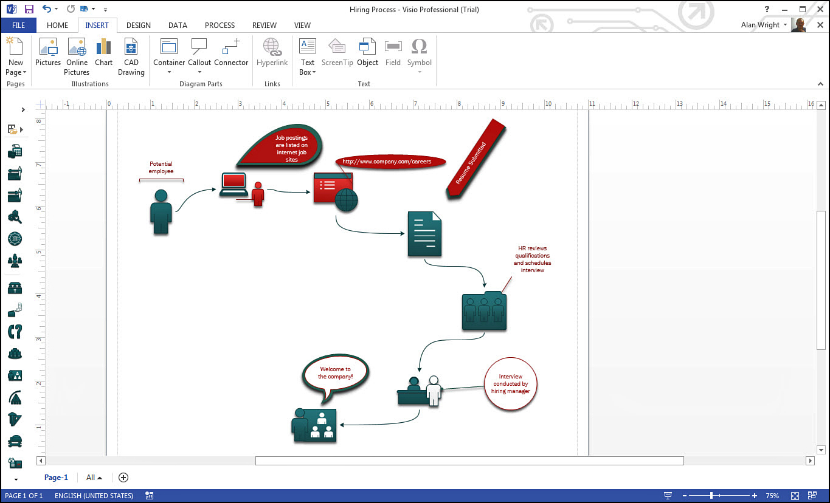This screenshot has height=503, width=830.
Task: Click the Redo icon in title bar
Action: [71, 9]
